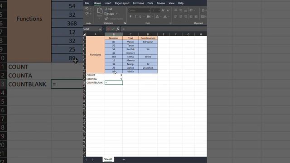Toggle Underline formatting
Viewport: 290px width, 163px height.
140,17
